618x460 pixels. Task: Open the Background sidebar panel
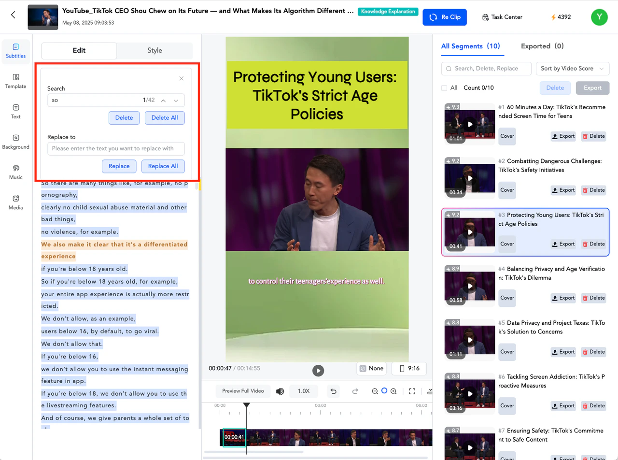(16, 142)
